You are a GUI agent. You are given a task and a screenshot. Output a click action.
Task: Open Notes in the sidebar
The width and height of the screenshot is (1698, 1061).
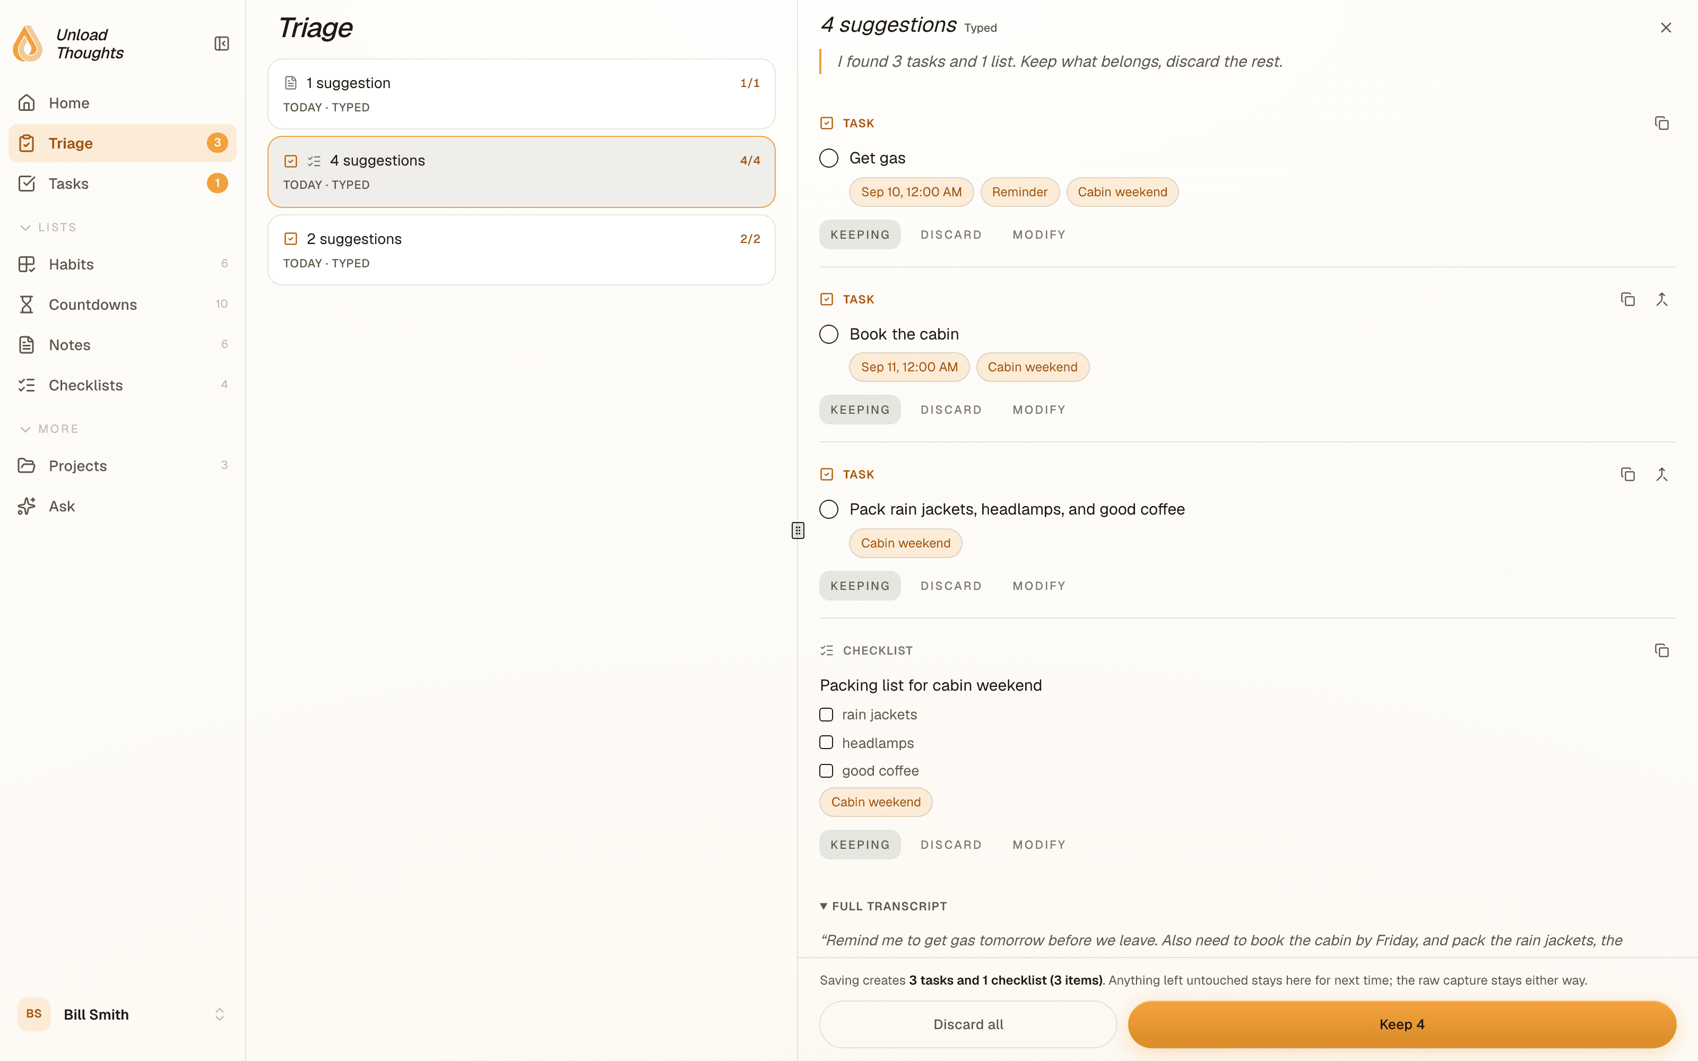(x=123, y=345)
